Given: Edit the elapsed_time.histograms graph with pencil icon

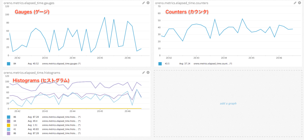Looking at the screenshot, I should pos(143,73).
